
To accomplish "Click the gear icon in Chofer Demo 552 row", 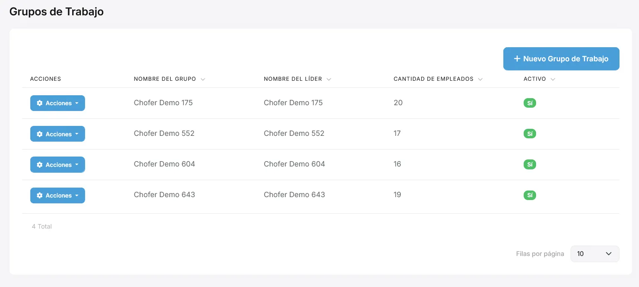I will tap(40, 134).
